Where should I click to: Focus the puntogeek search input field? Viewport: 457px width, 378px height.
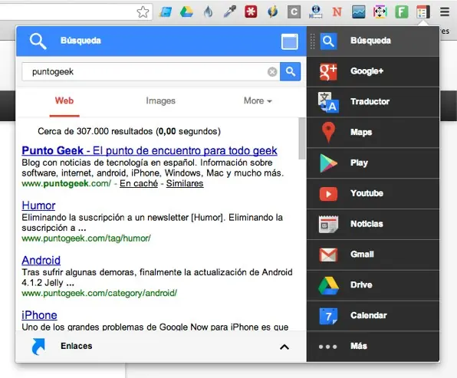tap(151, 72)
